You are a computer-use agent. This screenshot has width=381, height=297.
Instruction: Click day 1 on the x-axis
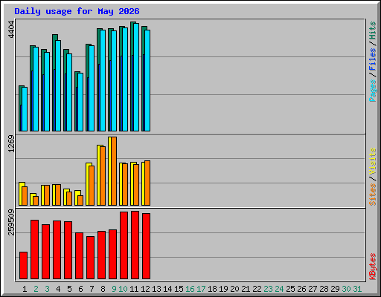[x=25, y=289]
